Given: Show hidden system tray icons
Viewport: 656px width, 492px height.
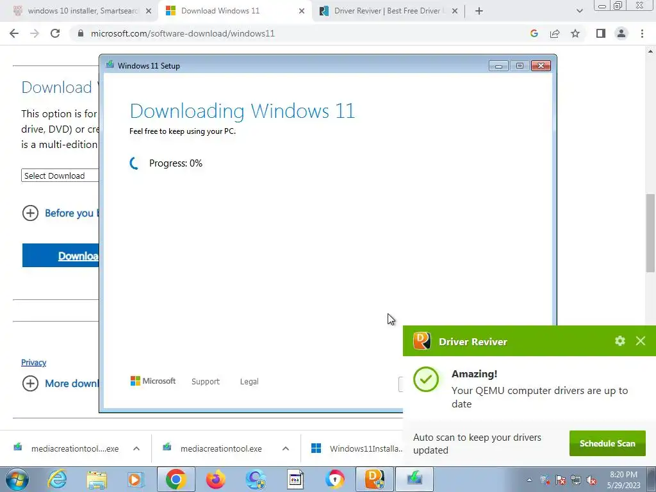Looking at the screenshot, I should point(529,480).
